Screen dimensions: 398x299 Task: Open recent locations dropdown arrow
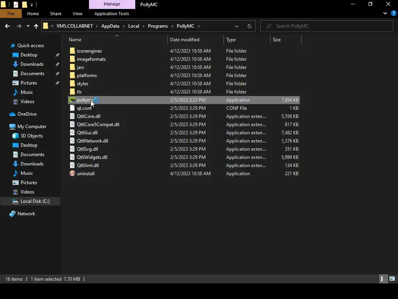click(28, 26)
